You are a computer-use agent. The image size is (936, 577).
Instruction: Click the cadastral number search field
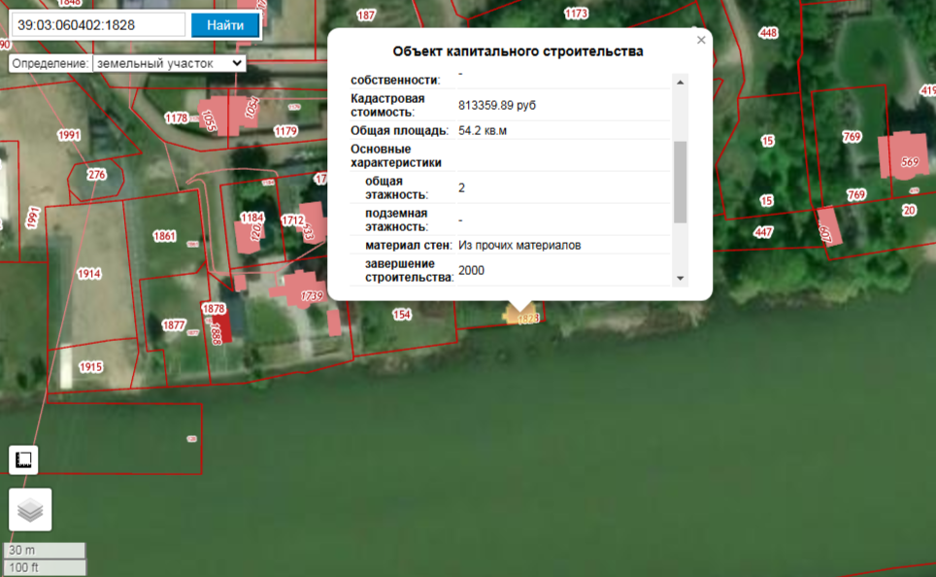pyautogui.click(x=95, y=25)
